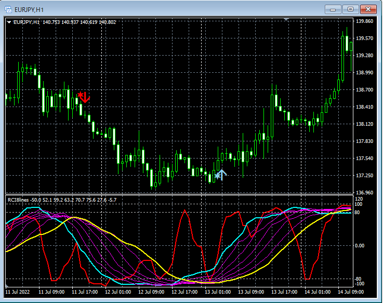Click the 13 Jul 17:00 time label
Viewport: 383px width, 303px height.
point(284,292)
